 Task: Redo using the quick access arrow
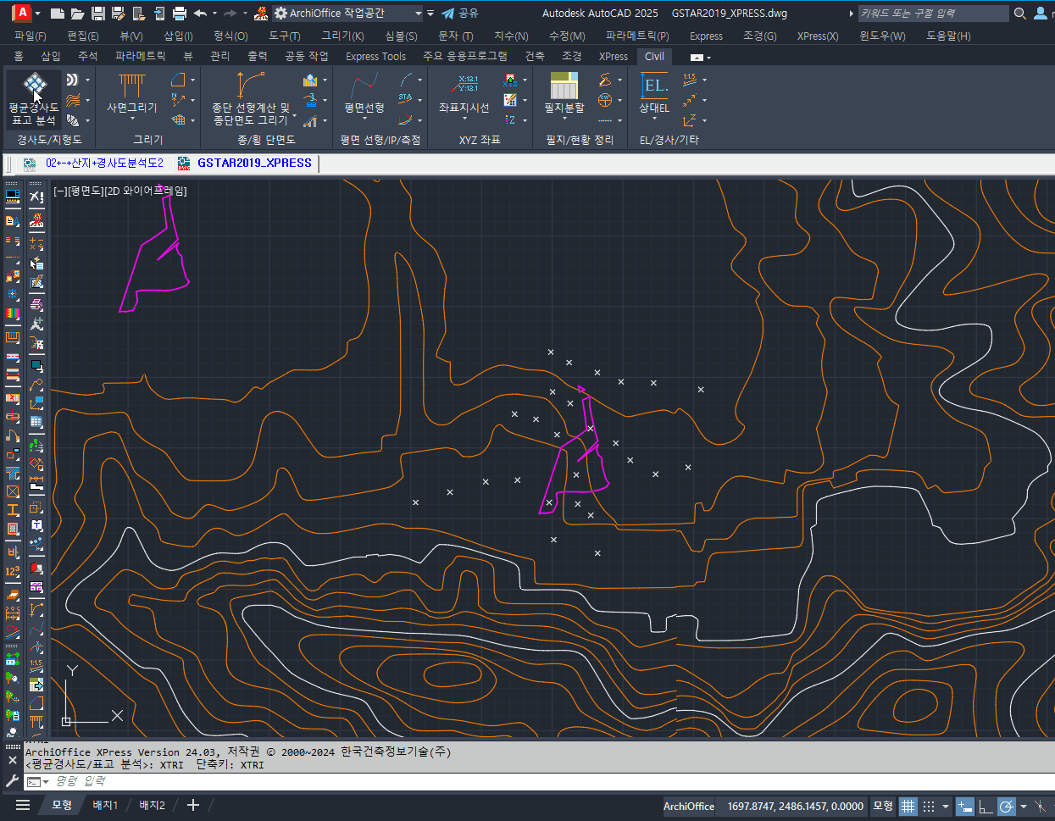tap(230, 14)
